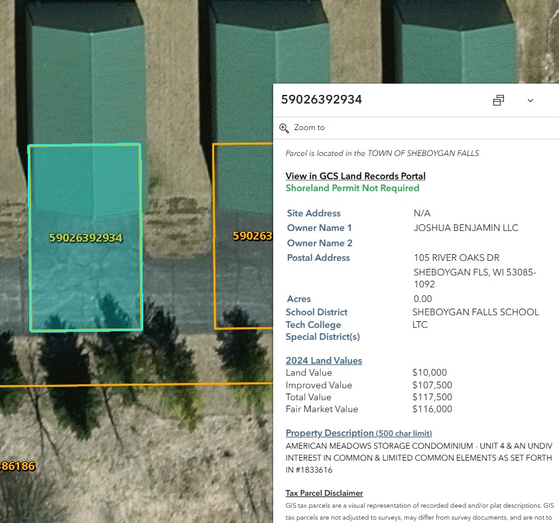Click the Fair Market Value $116,000 amount
This screenshot has height=523, width=559.
tap(432, 409)
